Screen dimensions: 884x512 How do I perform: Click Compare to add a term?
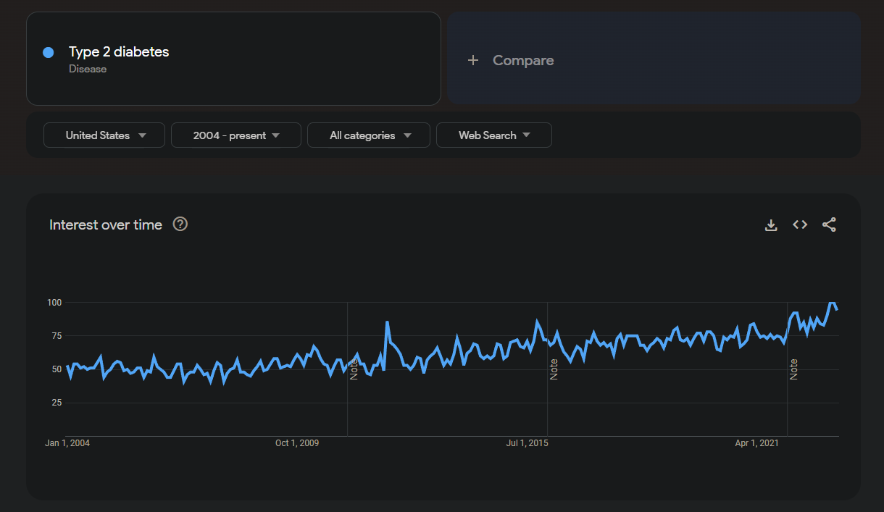click(523, 60)
